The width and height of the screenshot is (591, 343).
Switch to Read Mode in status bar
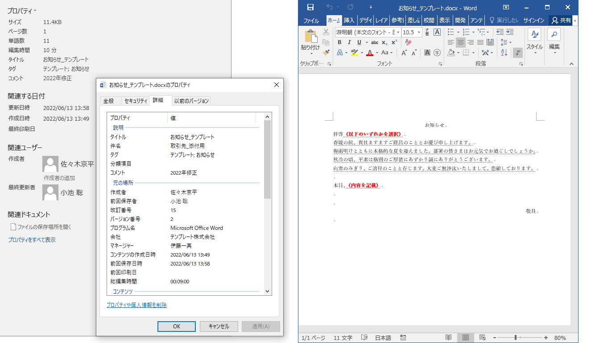pyautogui.click(x=448, y=338)
